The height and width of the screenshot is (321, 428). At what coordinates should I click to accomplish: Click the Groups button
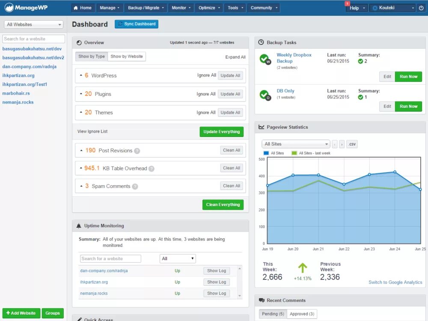[53, 313]
